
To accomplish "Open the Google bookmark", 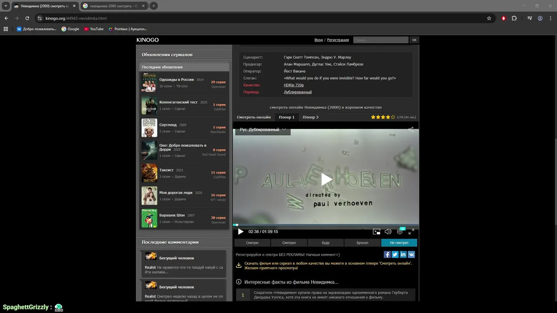I will click(x=70, y=29).
